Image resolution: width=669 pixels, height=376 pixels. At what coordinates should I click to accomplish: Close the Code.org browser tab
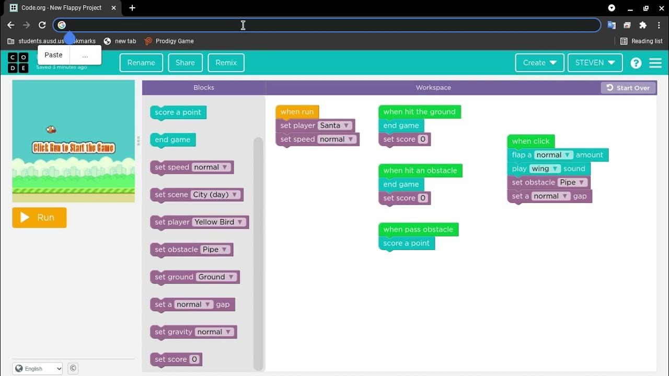[x=114, y=8]
